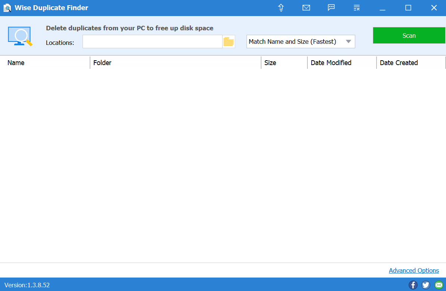Minimize the Wise Duplicate Finder window
Screen dimensions: 446x291
point(382,8)
